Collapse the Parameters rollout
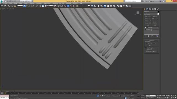The height and width of the screenshot is (99, 177). coord(151,40)
